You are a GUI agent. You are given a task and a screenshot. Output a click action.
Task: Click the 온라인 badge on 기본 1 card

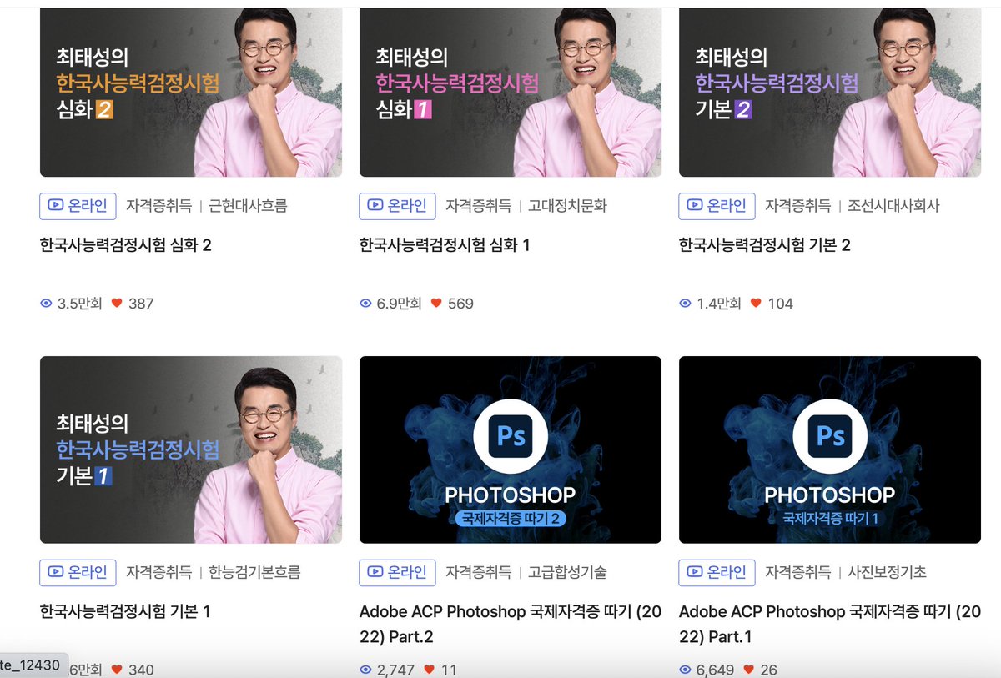pyautogui.click(x=78, y=572)
